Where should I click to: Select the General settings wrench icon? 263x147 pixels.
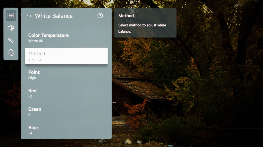(11, 40)
